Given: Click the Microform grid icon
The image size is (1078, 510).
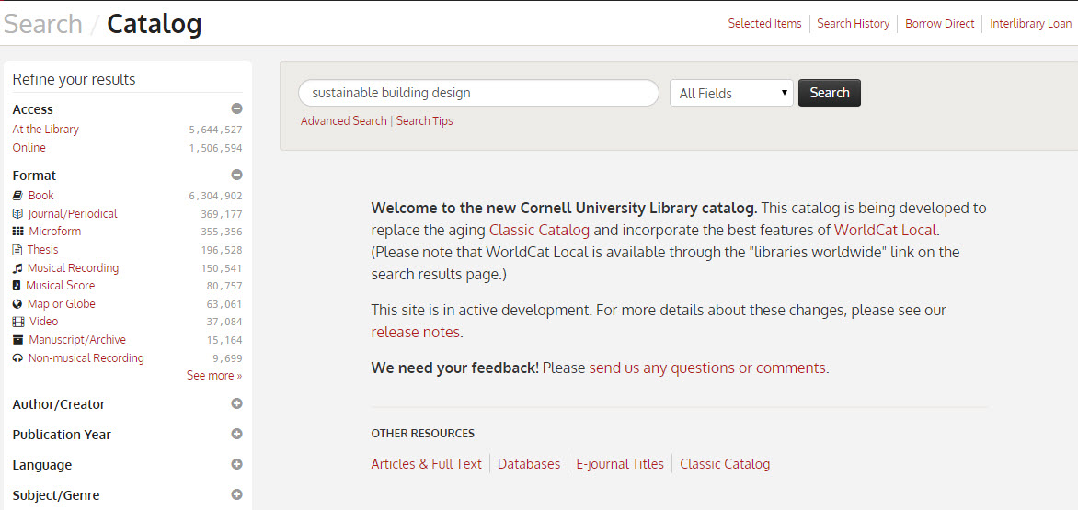Looking at the screenshot, I should click(x=17, y=232).
